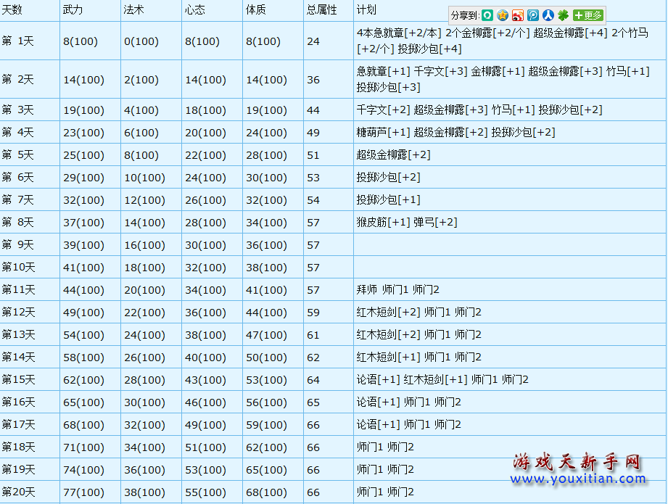Share via the first green share icon
The height and width of the screenshot is (504, 668).
click(x=487, y=15)
